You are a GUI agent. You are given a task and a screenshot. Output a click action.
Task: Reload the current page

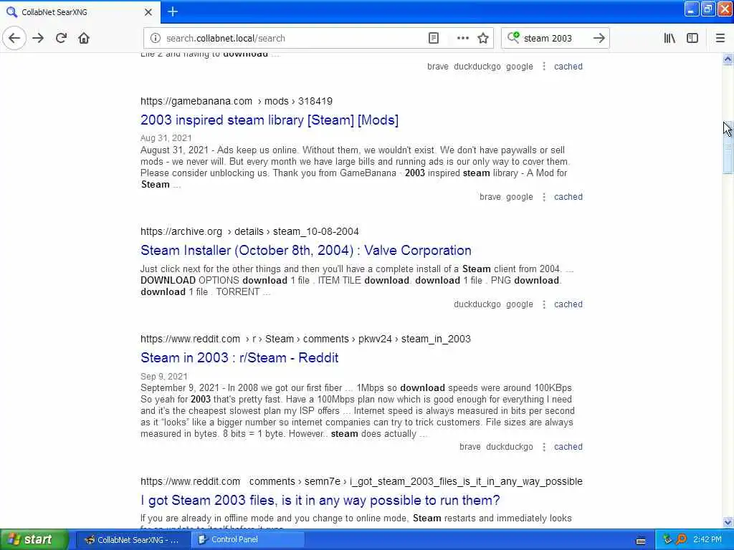(61, 38)
